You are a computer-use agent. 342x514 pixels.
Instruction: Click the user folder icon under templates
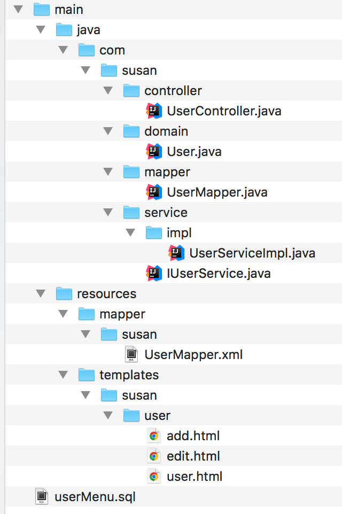coord(131,415)
